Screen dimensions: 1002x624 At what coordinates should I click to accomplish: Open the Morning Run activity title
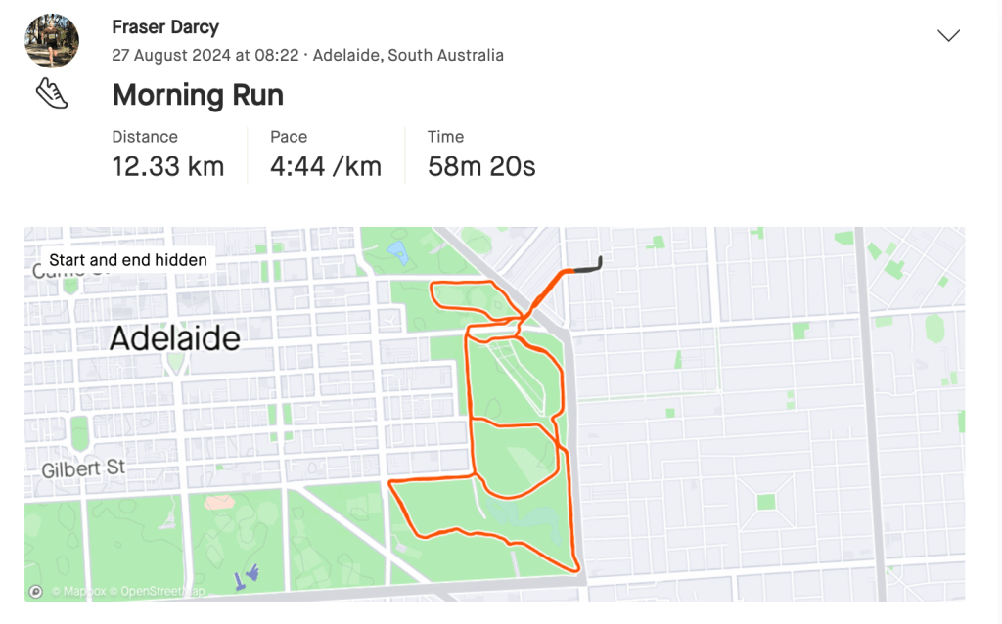pos(198,95)
